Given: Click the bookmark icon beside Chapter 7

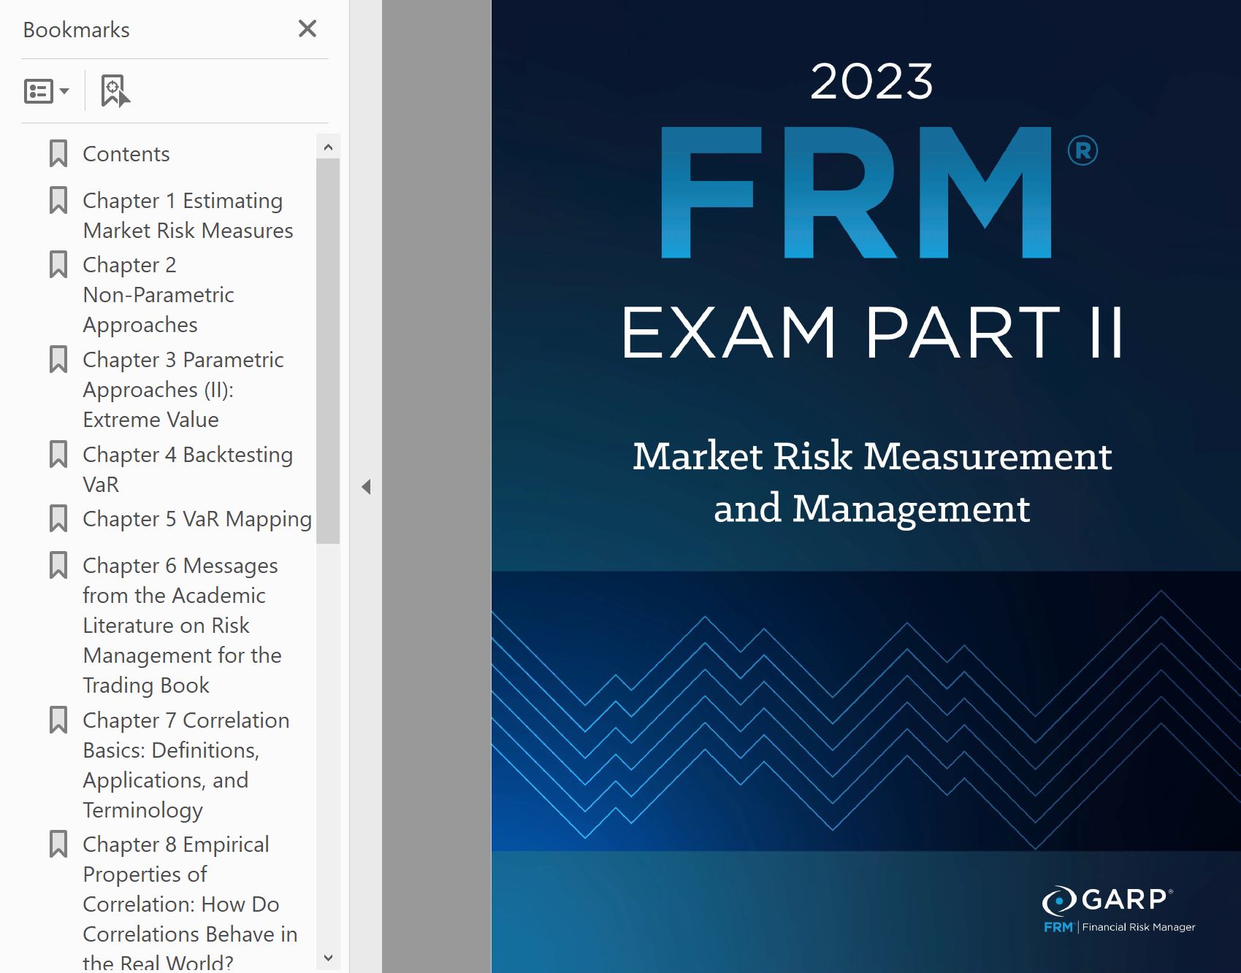Looking at the screenshot, I should 58,720.
